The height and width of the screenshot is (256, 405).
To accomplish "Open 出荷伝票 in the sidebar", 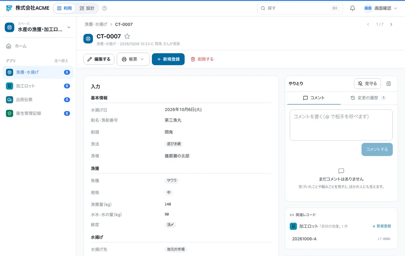I will click(38, 100).
